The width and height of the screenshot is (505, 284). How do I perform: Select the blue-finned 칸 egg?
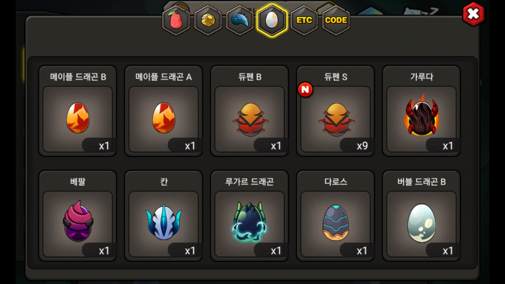click(164, 216)
